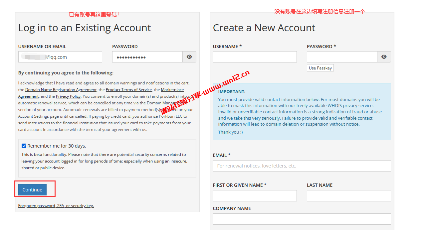
Task: Click Forgotten password, 2FA, or security key
Action: [56, 206]
